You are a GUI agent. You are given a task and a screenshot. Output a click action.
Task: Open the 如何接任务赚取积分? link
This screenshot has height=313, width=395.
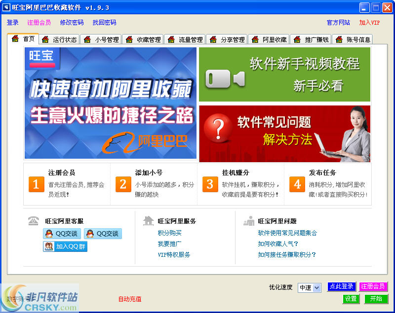coord(287,255)
